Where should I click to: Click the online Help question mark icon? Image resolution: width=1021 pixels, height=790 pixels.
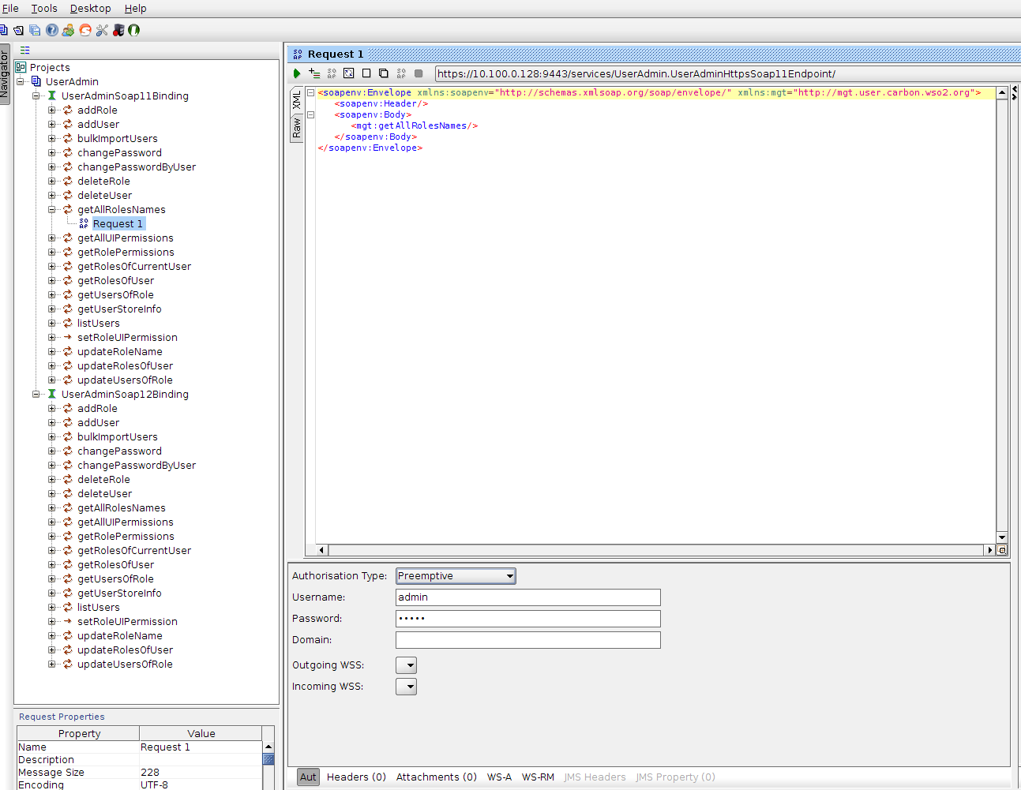51,30
